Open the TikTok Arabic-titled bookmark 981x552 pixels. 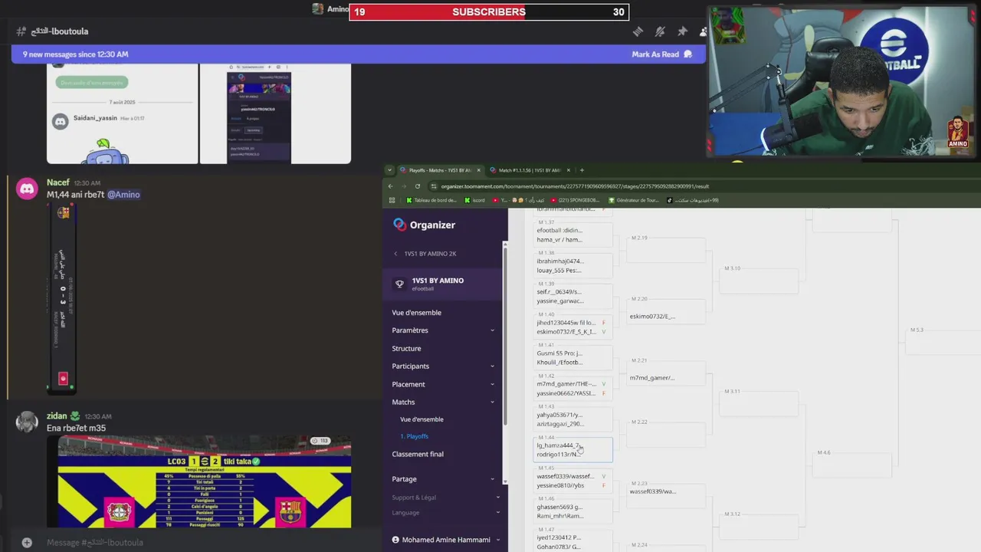[693, 200]
